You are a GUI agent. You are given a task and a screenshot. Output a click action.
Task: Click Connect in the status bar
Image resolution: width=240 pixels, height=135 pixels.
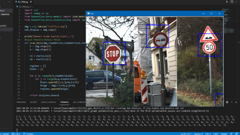(x=28, y=134)
